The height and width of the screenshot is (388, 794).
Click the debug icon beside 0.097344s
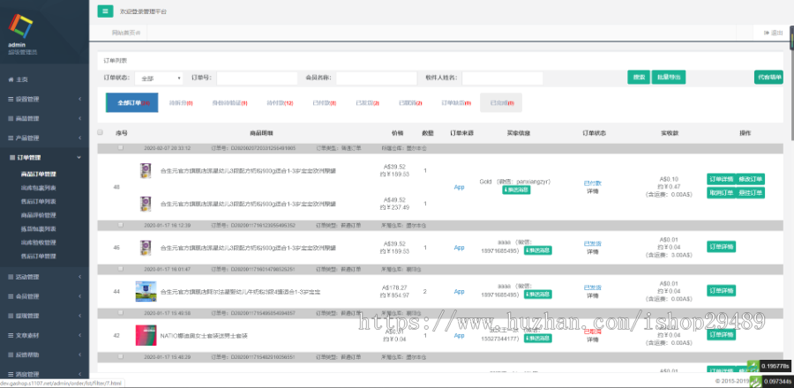pos(755,381)
